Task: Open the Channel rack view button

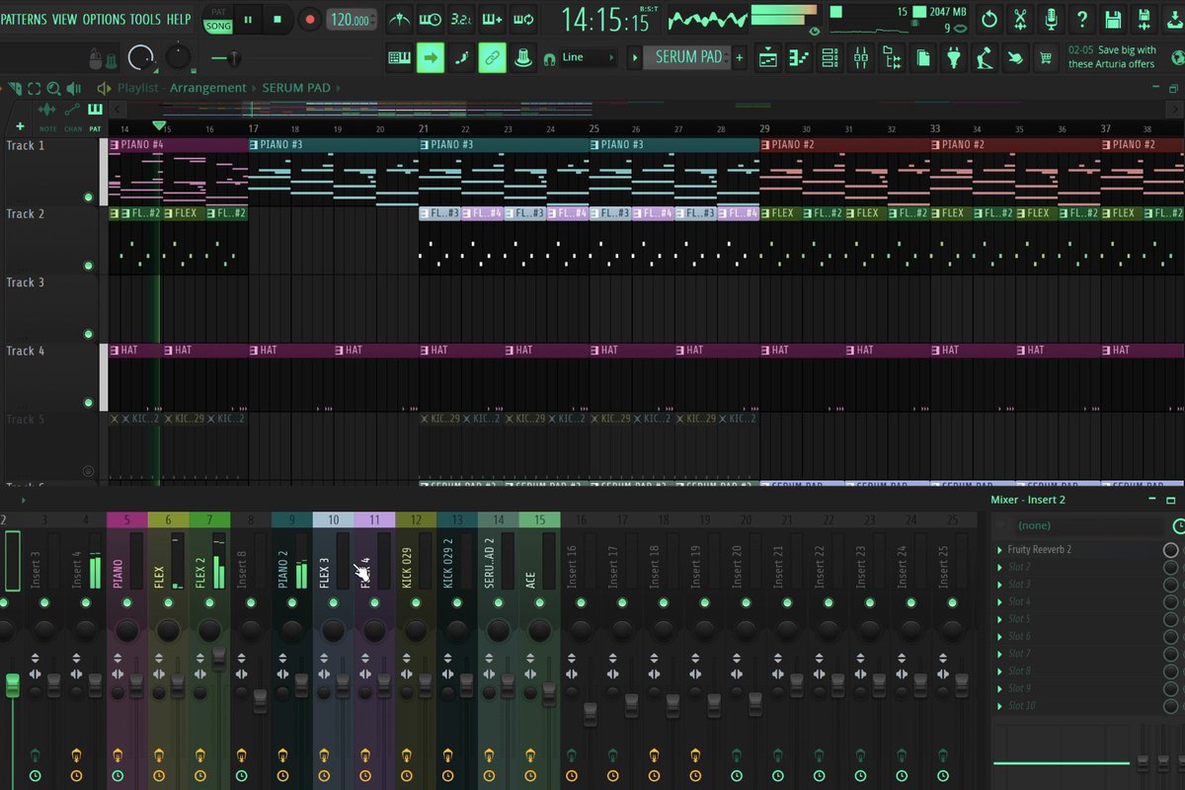Action: (x=829, y=58)
